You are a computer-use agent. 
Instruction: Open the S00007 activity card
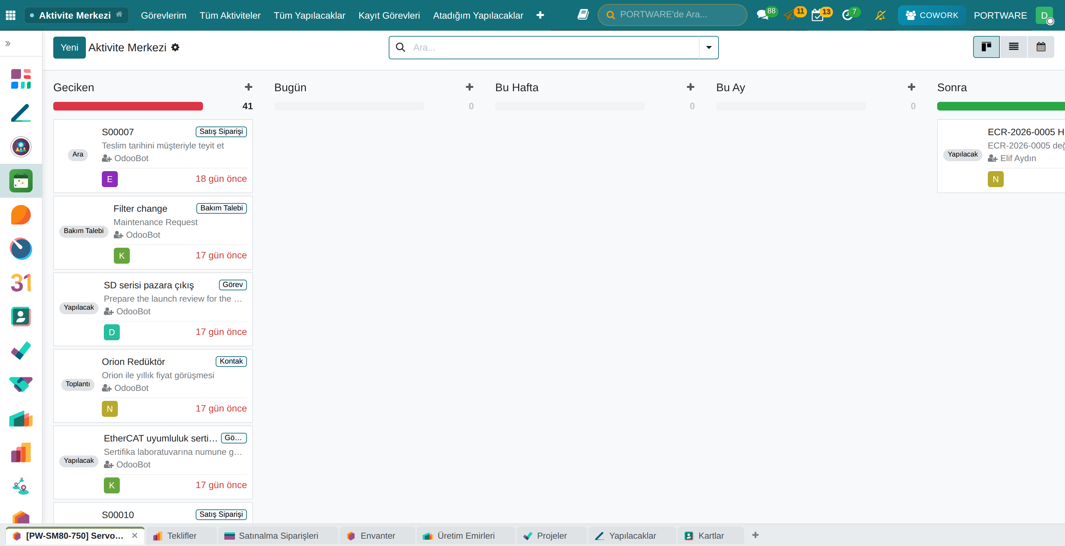tap(153, 156)
